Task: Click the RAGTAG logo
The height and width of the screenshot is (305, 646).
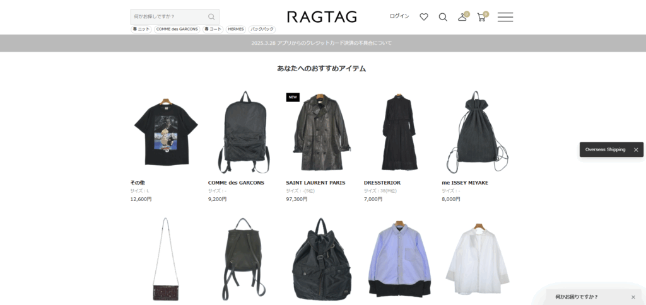Action: pos(322,17)
